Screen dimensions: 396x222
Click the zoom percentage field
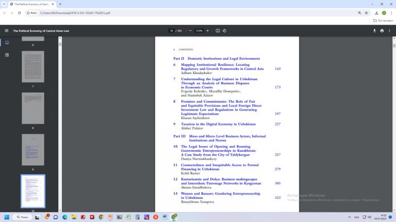[x=199, y=31]
